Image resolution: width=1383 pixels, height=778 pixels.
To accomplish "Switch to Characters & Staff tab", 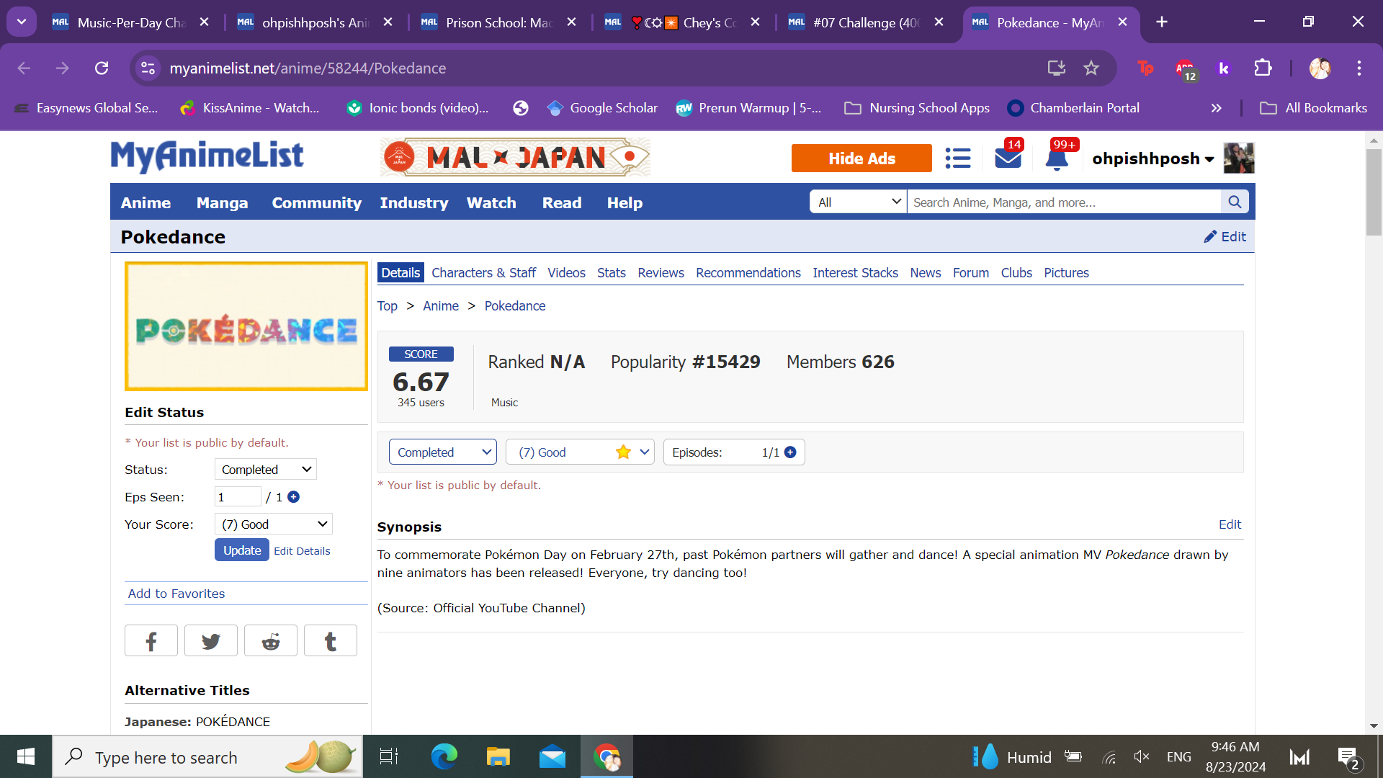I will [x=483, y=273].
